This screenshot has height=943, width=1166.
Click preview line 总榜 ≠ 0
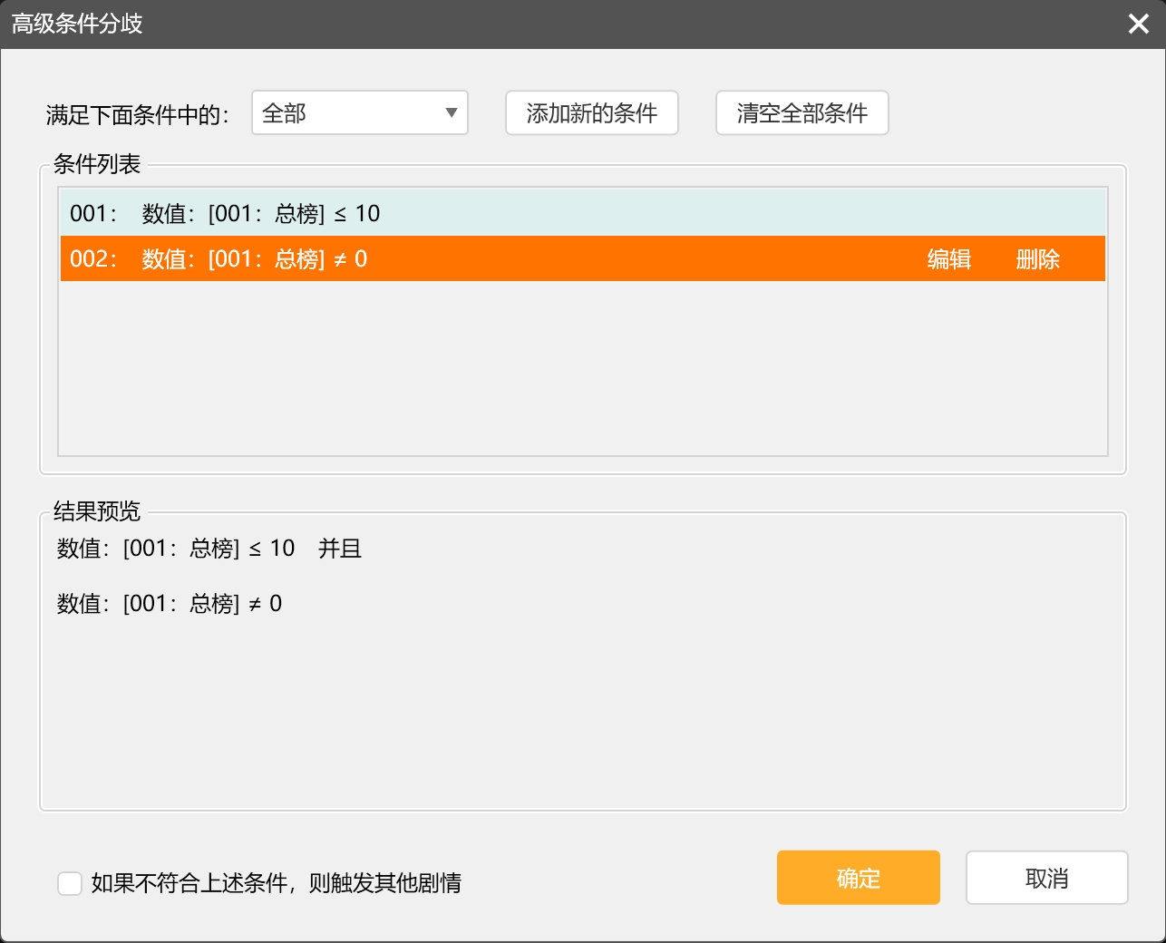point(170,604)
